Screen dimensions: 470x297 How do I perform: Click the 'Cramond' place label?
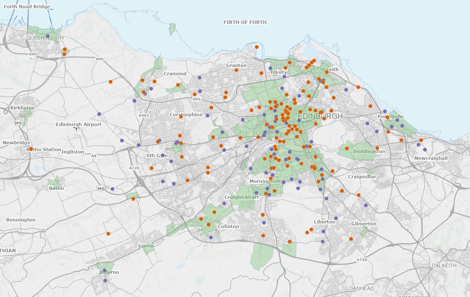175,73
